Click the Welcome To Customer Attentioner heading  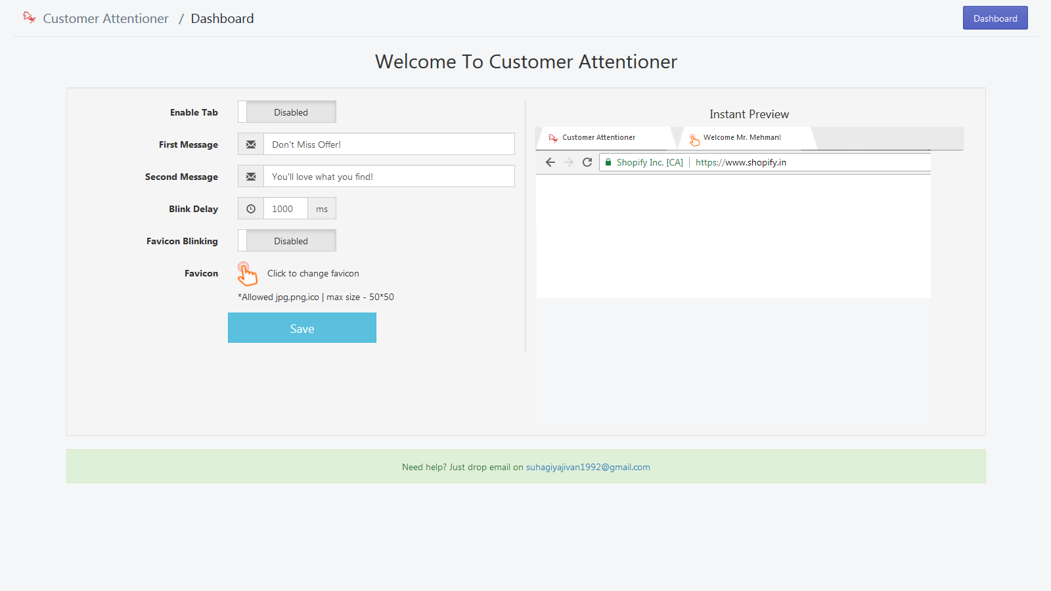tap(525, 62)
